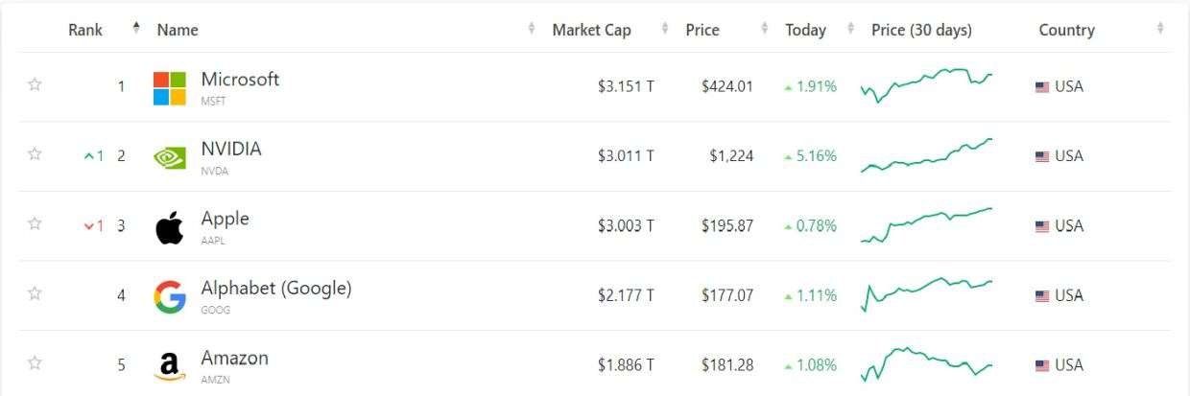This screenshot has width=1190, height=396.
Task: Sort the table by Country column
Action: tap(1066, 30)
